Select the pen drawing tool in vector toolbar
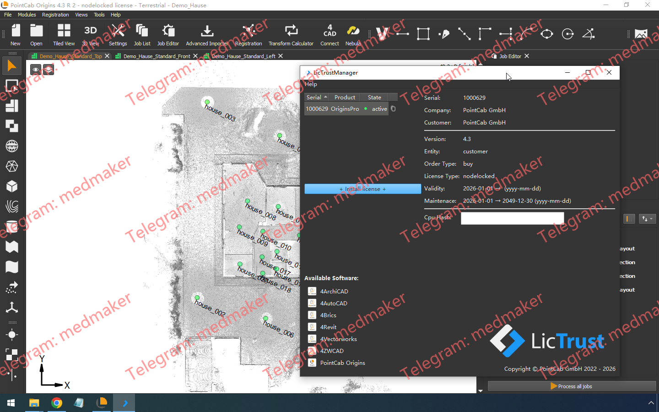The height and width of the screenshot is (412, 659). coord(444,34)
